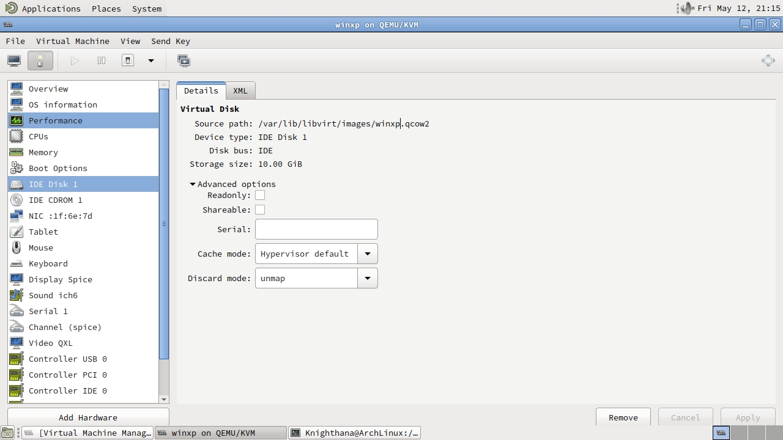783x440 pixels.
Task: Open the shutdown options dropdown arrow
Action: (151, 61)
